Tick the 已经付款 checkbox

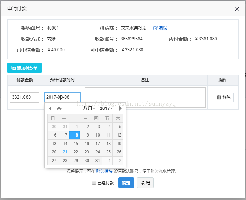[x=94, y=183]
